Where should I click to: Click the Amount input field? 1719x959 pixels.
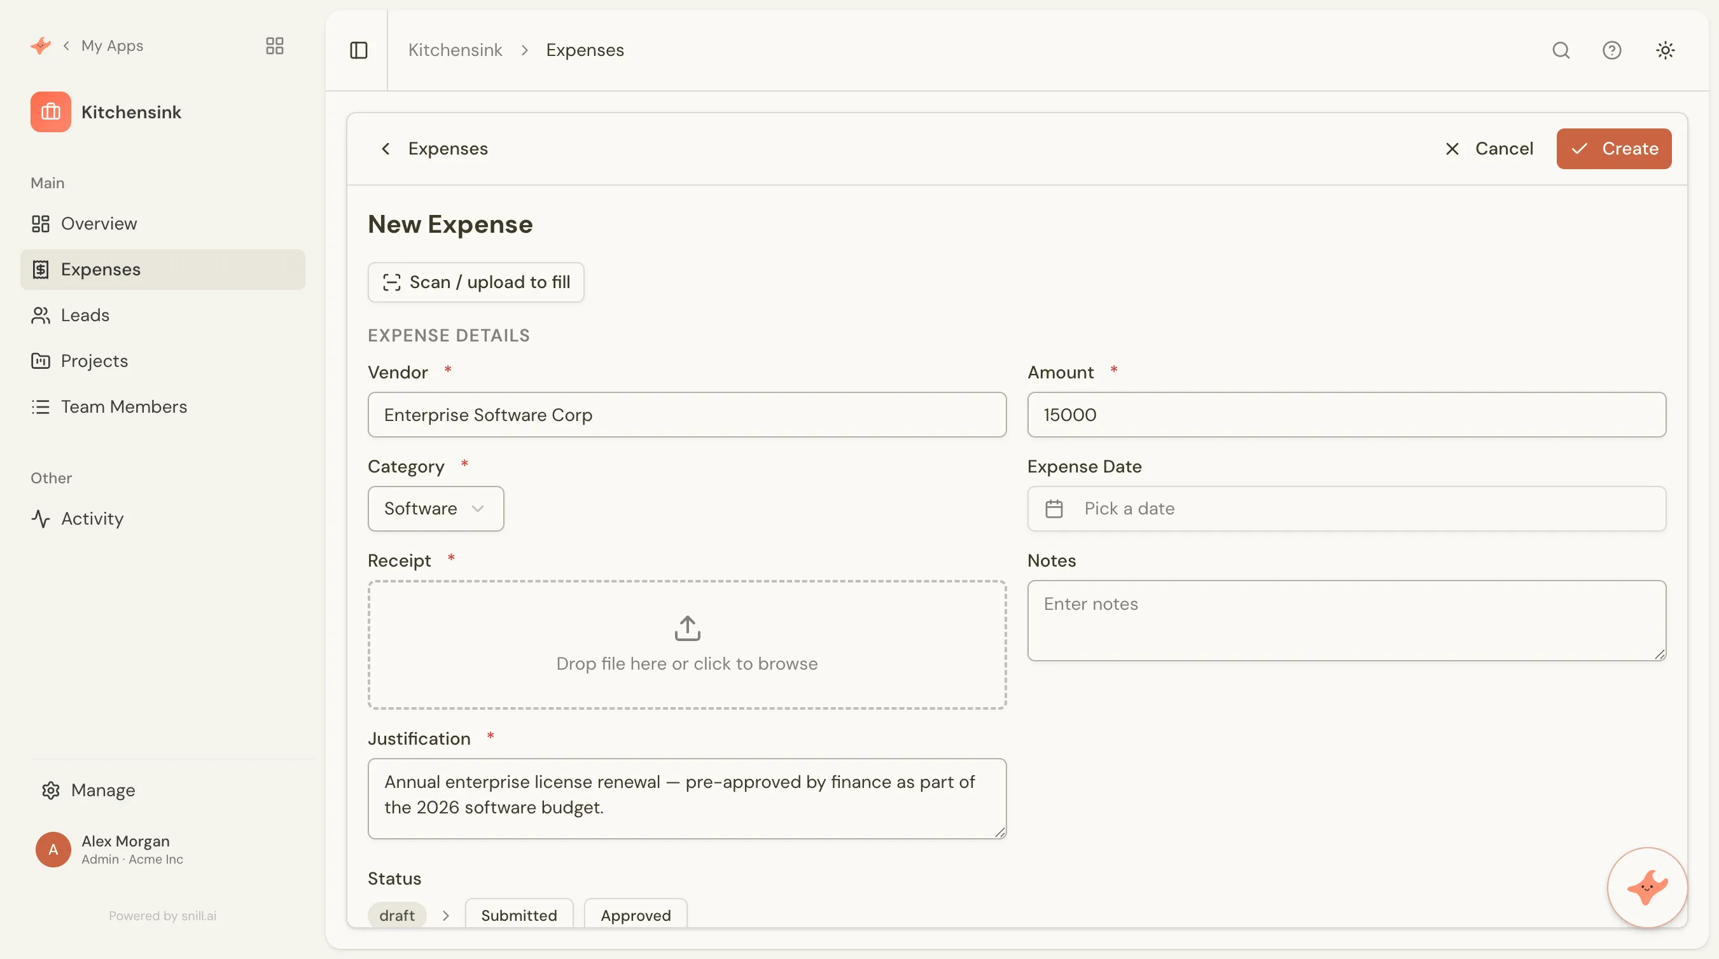[1346, 415]
